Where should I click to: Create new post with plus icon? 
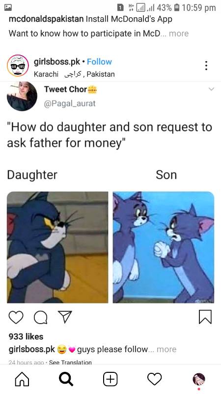pos(110,379)
